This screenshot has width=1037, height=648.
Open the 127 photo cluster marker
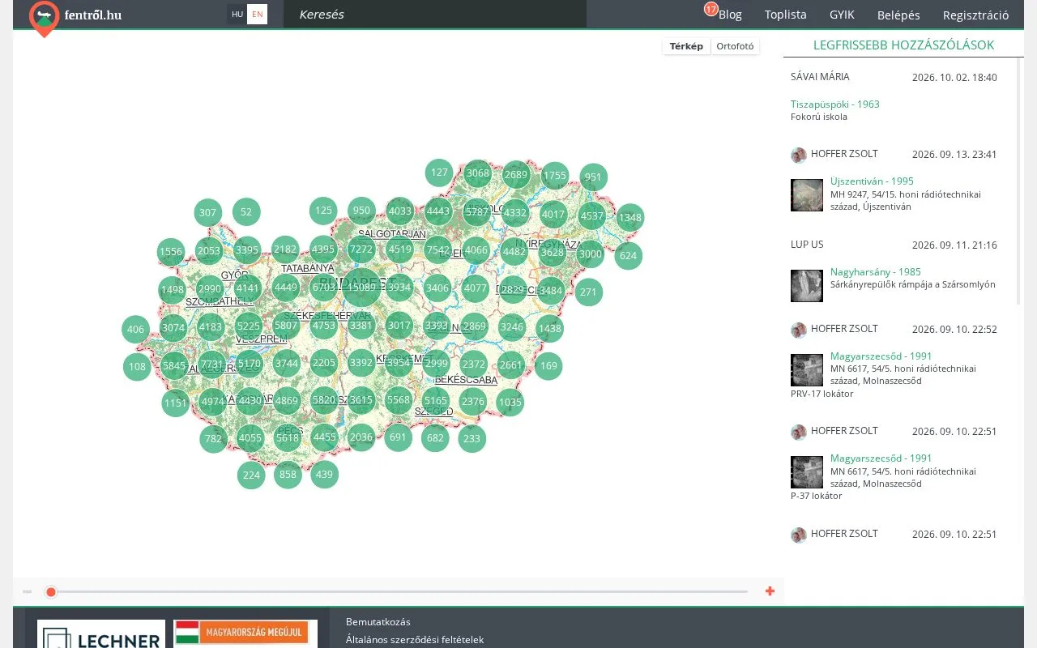point(439,173)
